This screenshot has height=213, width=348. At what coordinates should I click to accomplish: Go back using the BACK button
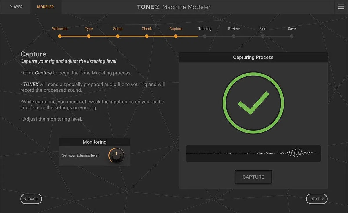[31, 199]
